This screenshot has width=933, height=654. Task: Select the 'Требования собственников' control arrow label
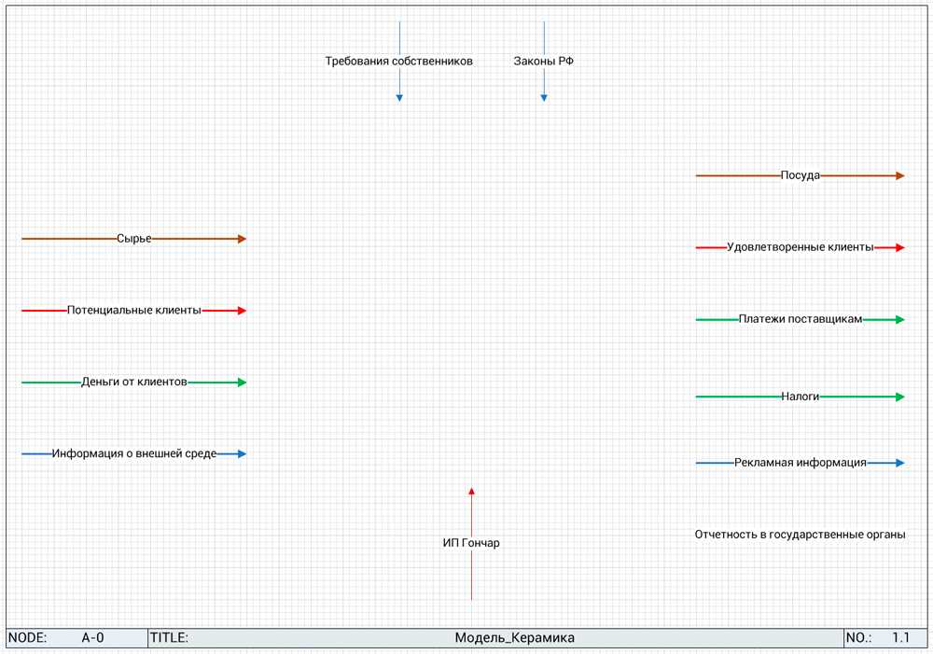398,62
